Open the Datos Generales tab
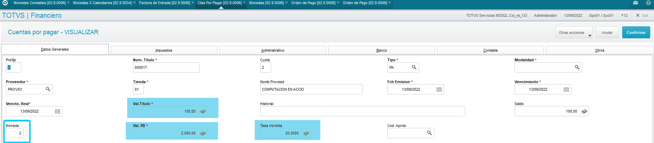Viewport: 654px width, 143px height. pos(55,49)
